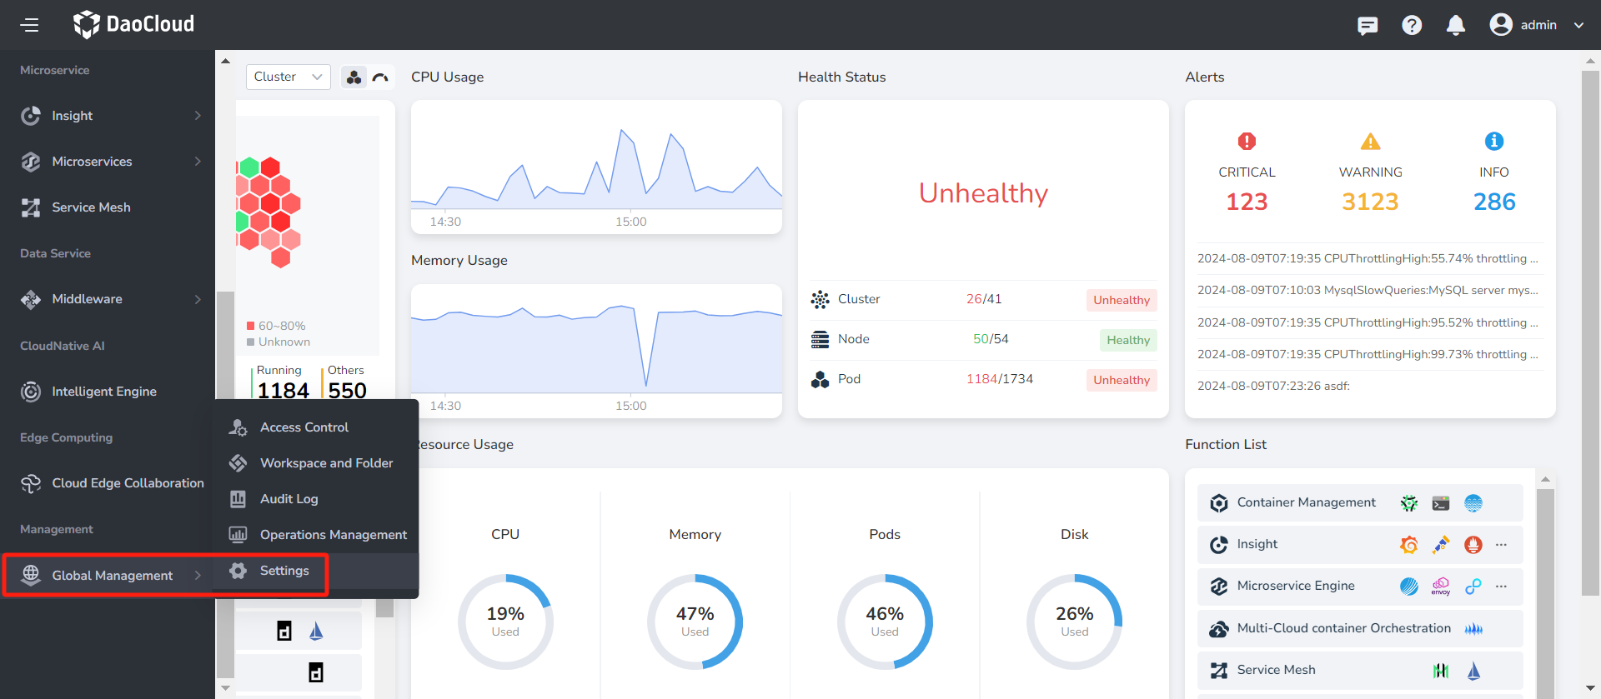Screen dimensions: 1601x699
Task: Click the Prometheus icon in the Insight row
Action: pyautogui.click(x=1473, y=545)
